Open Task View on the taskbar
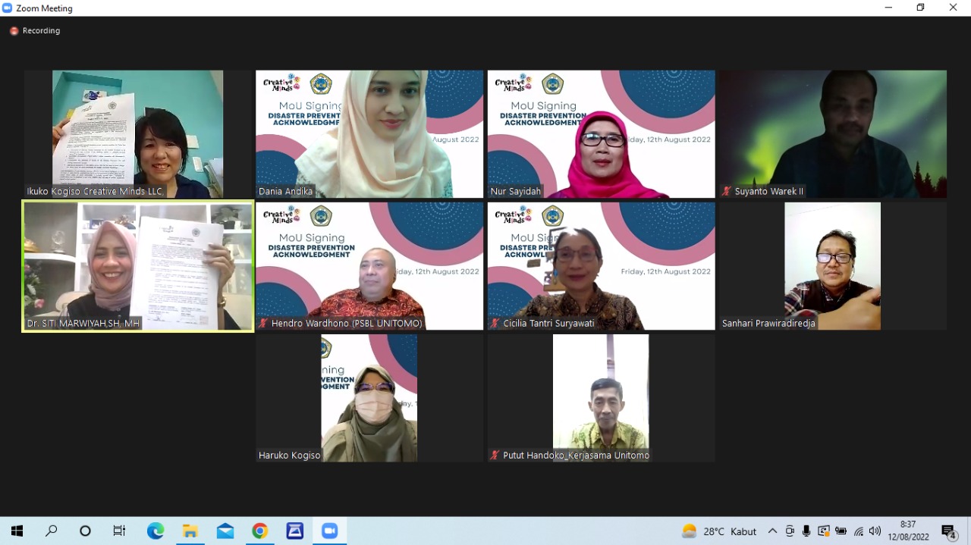 tap(119, 531)
